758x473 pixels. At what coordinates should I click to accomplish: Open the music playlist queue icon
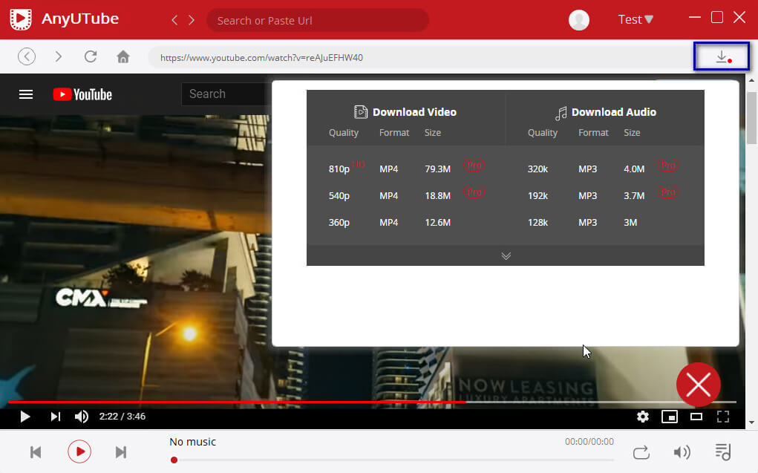tap(722, 451)
